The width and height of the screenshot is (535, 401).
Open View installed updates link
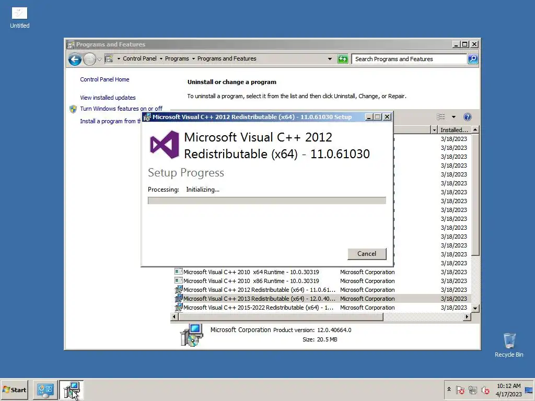coord(108,98)
